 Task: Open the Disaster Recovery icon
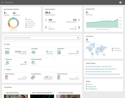tap(59, 77)
